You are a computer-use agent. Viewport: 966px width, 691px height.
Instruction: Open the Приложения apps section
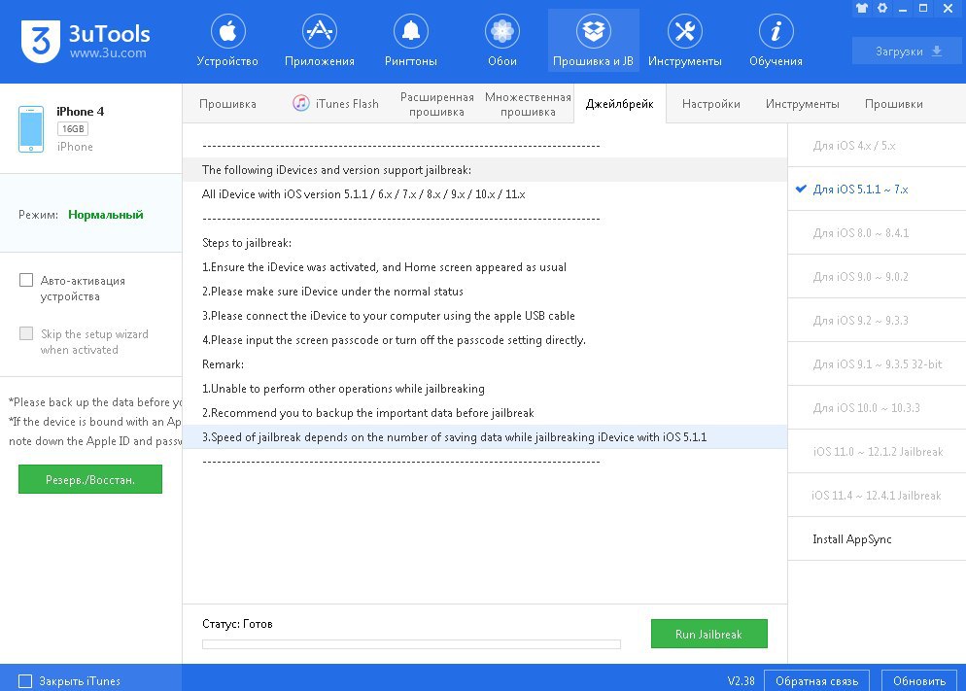[x=319, y=41]
